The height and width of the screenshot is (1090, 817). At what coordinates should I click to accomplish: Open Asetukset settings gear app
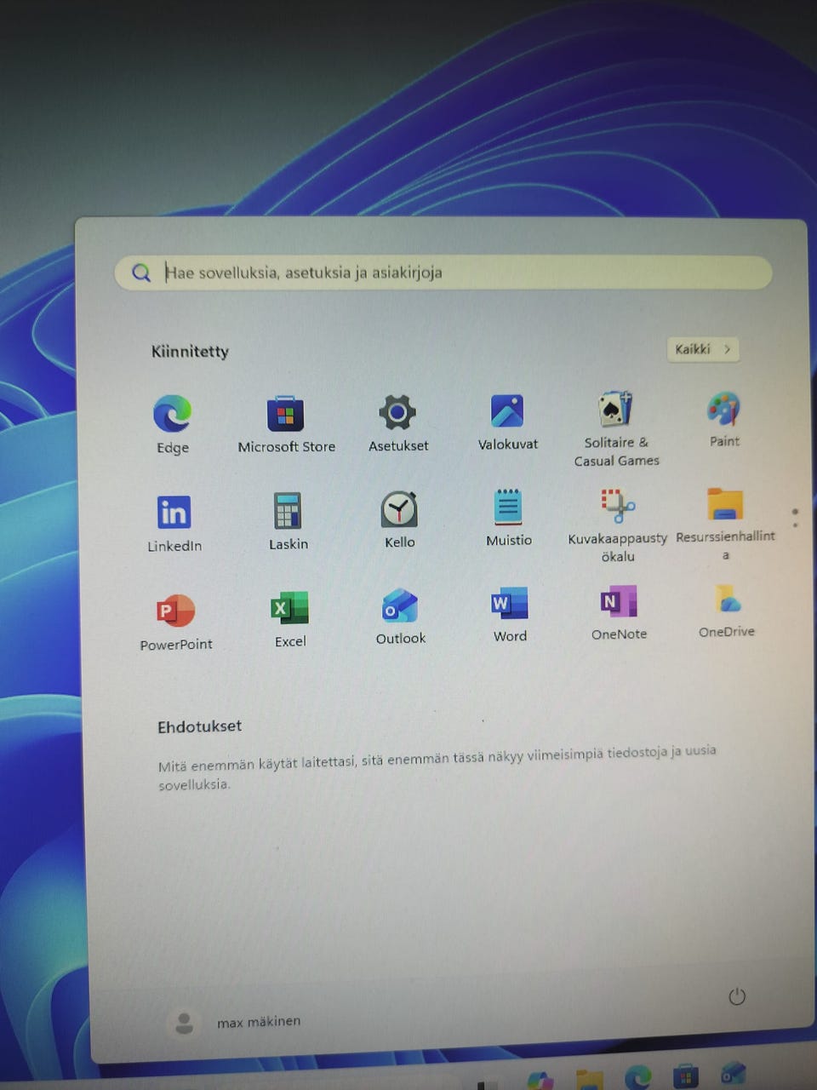coord(397,423)
